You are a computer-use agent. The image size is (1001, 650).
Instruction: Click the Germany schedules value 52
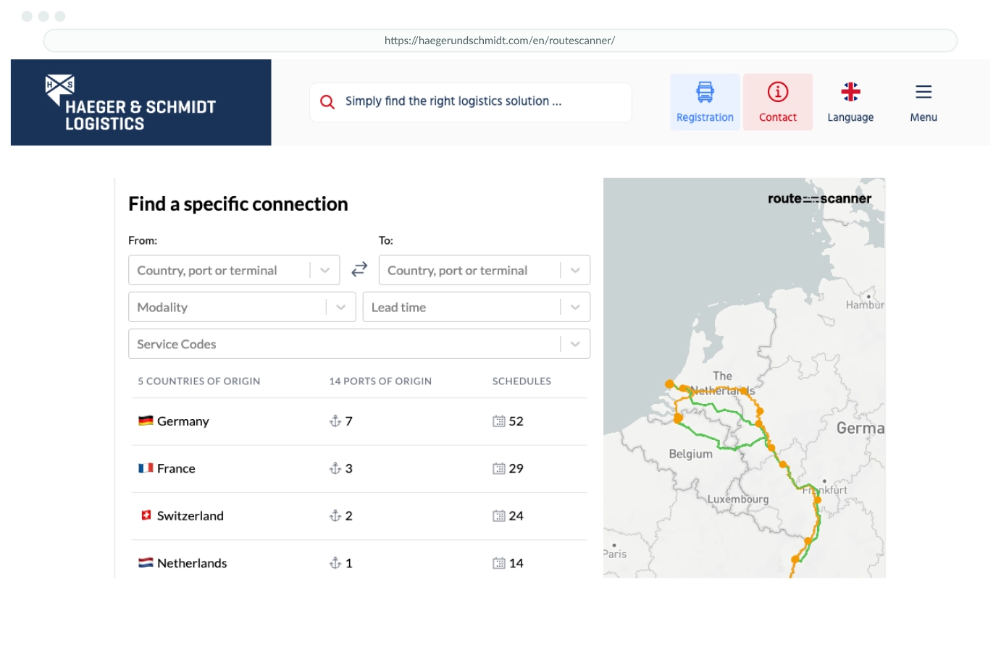pyautogui.click(x=516, y=421)
